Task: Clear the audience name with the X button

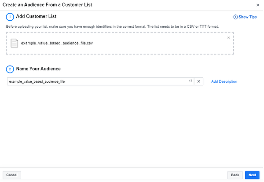Action: 198,81
